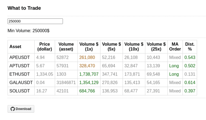Click the GitHub icon in Download button
Viewport: 206px width, 120px height.
click(13, 109)
